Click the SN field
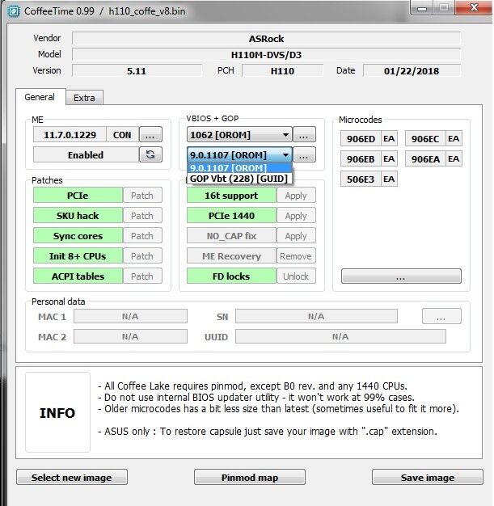 point(316,316)
